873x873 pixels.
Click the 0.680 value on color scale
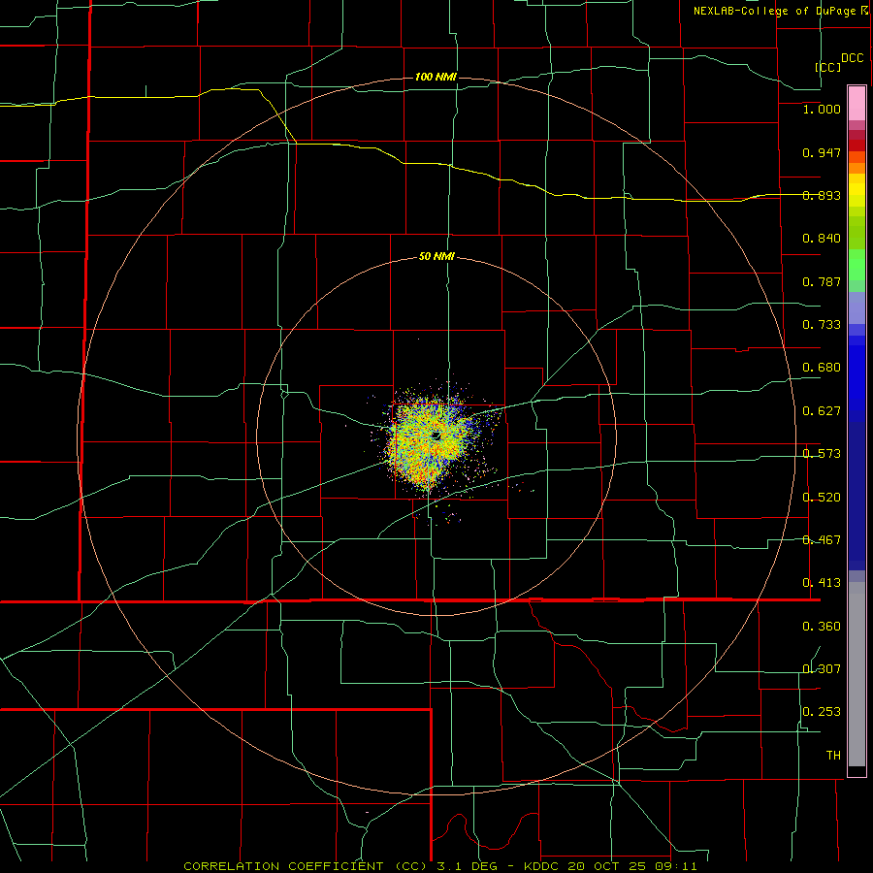(822, 368)
